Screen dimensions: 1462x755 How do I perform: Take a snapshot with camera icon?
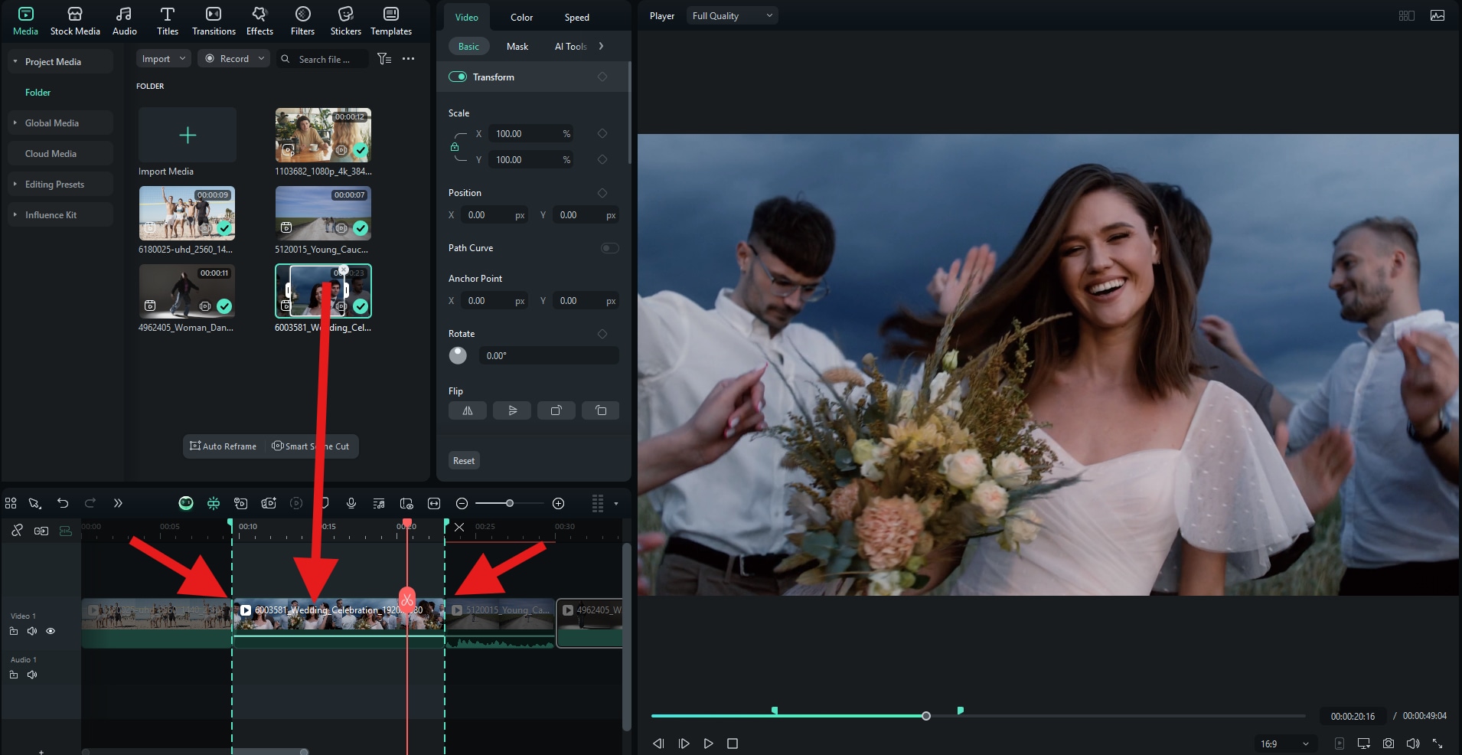coord(1389,744)
